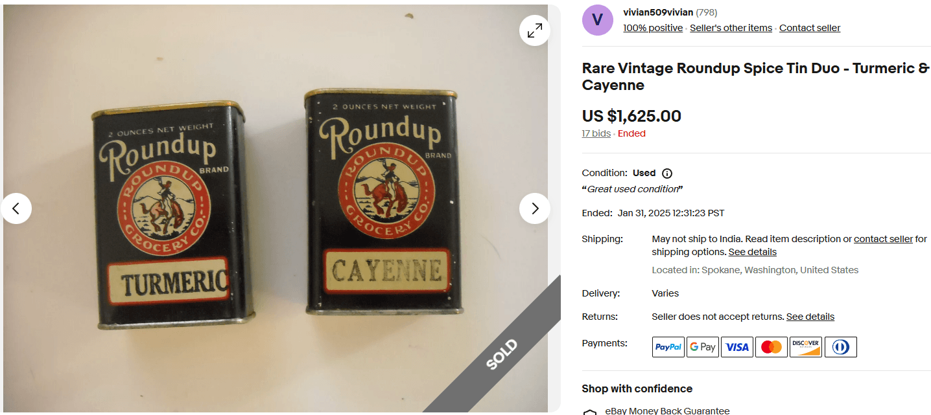Image resolution: width=931 pixels, height=415 pixels.
Task: Advance to the next product photo
Action: (534, 208)
